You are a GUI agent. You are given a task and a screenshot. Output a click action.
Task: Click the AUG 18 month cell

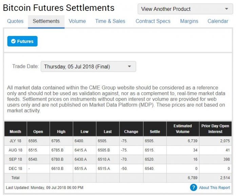coord(15,150)
